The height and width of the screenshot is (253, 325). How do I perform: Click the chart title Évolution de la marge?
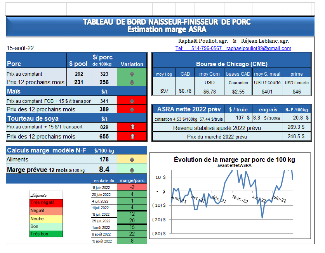[234, 159]
